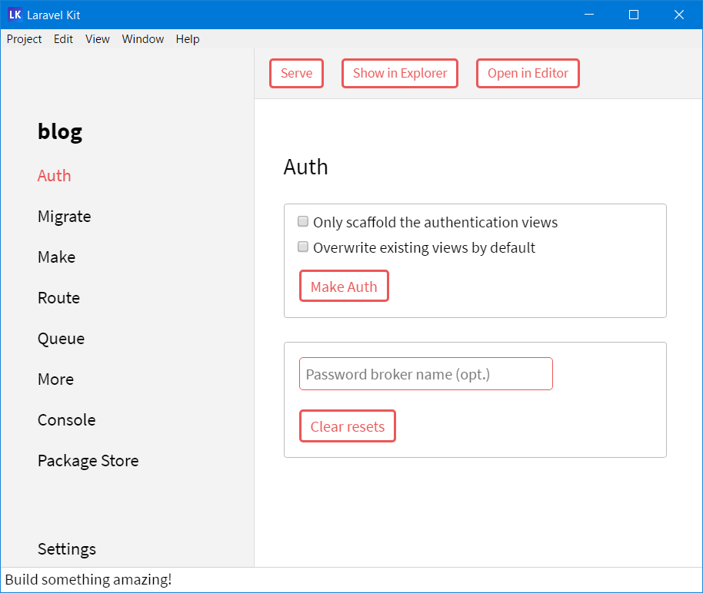Open Package Store from sidebar

88,461
